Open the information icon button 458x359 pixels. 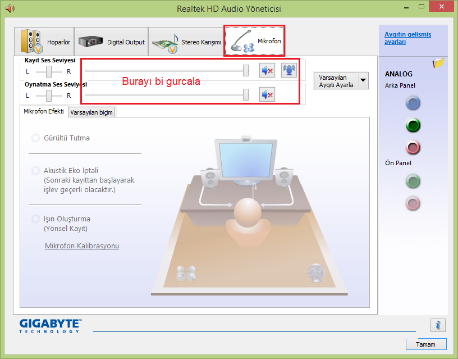pos(438,325)
